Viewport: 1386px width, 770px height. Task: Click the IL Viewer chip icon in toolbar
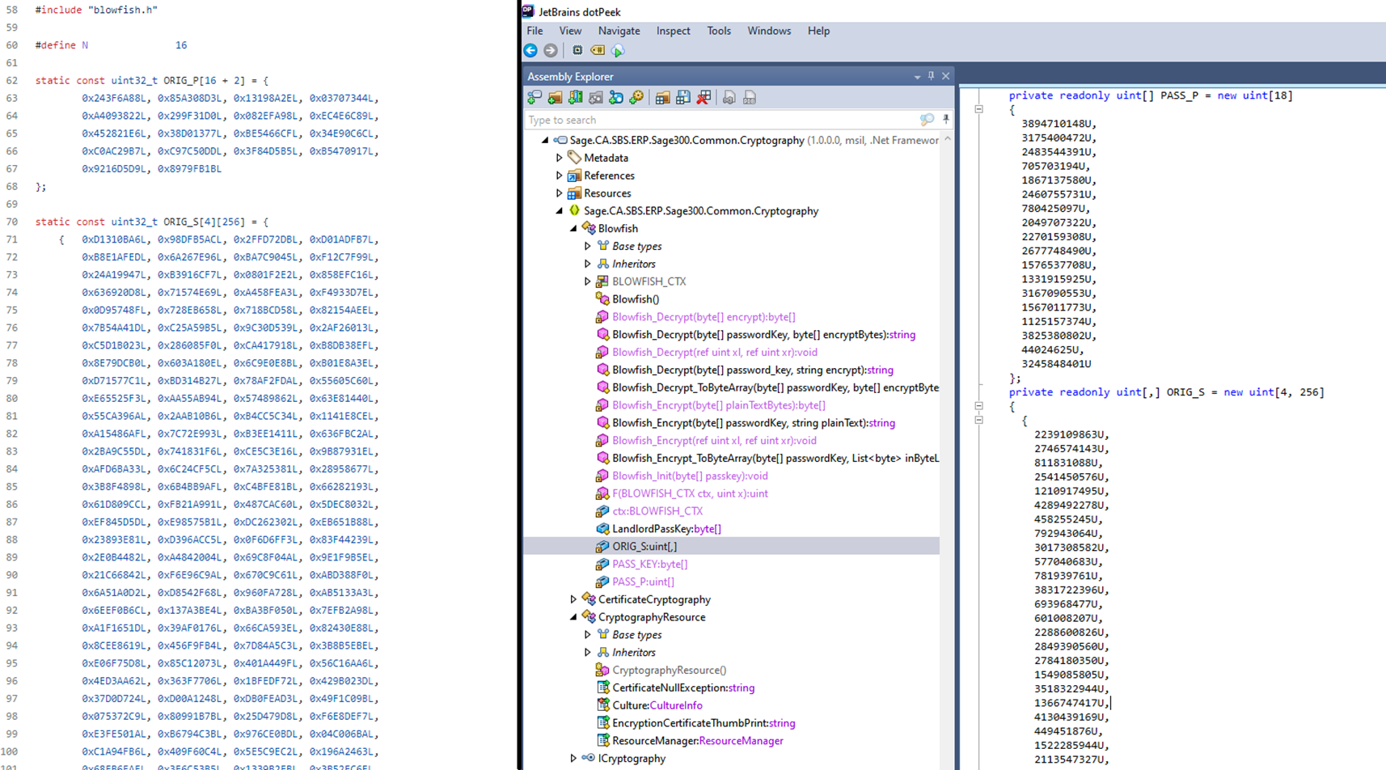point(577,50)
